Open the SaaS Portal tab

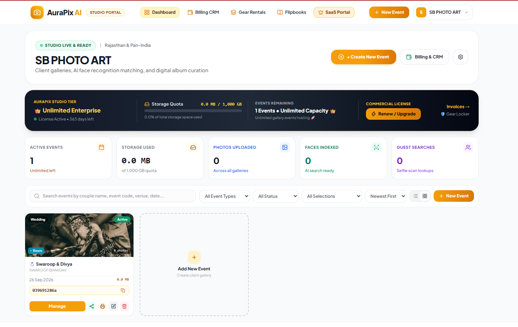(334, 12)
